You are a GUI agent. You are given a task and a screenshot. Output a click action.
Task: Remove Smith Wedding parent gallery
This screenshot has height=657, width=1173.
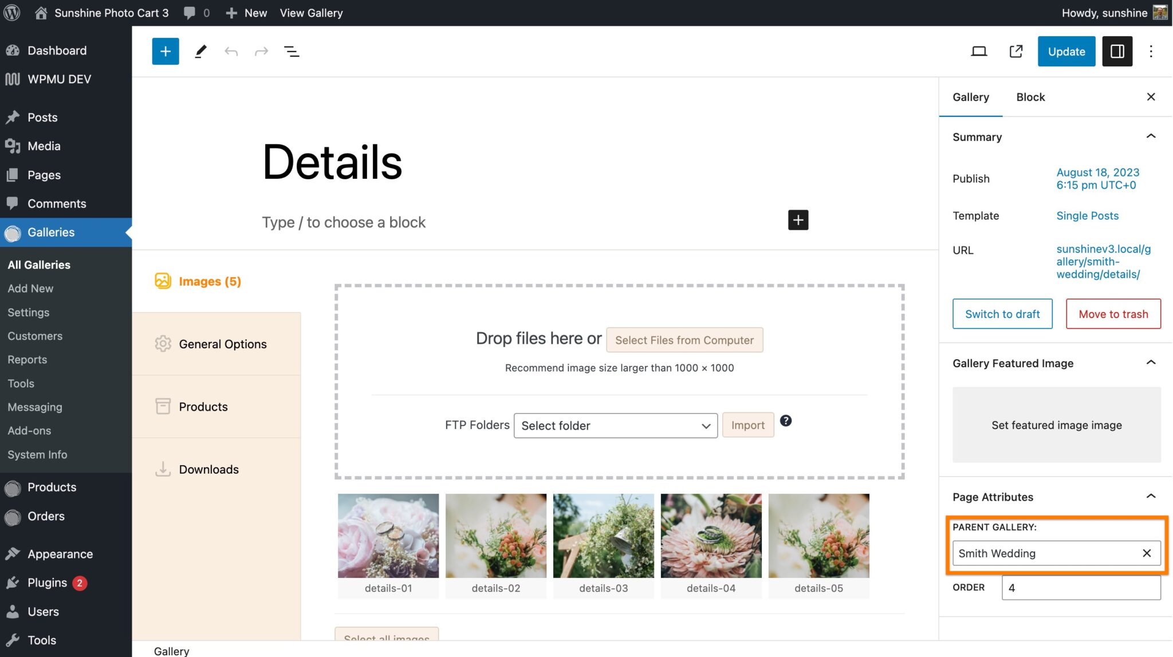coord(1146,553)
